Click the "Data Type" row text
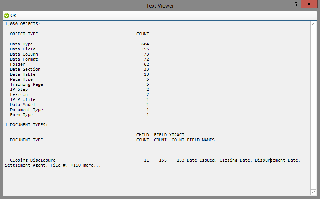The width and height of the screenshot is (320, 199). pyautogui.click(x=21, y=44)
